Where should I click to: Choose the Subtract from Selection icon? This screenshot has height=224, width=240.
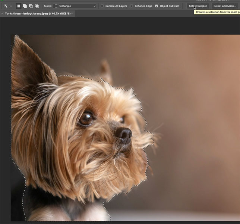[x=31, y=6]
